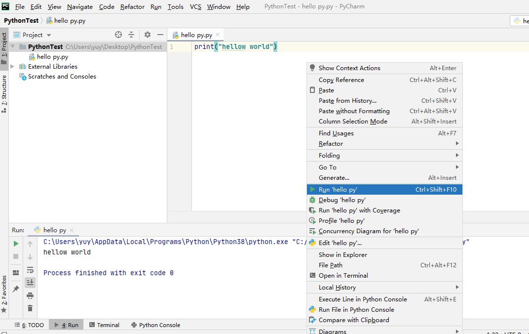529x334 pixels.
Task: Click Debug 'hello py' bug entry
Action: 384,200
